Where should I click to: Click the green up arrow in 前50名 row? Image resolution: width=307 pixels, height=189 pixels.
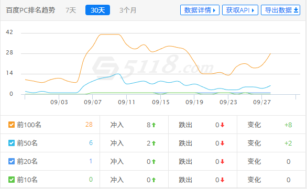click(x=153, y=143)
